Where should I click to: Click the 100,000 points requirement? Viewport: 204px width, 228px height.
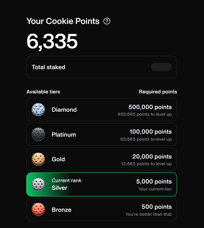coord(150,132)
